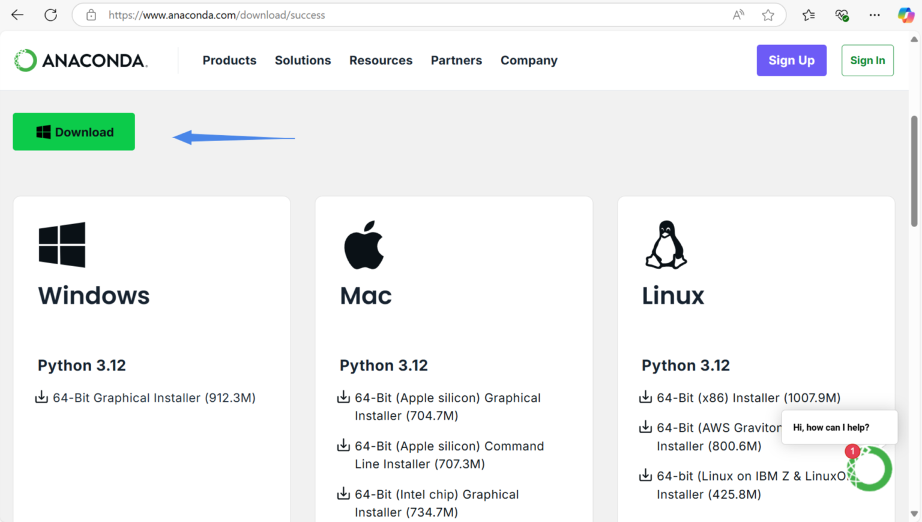Open Read Aloud in address bar
Image resolution: width=922 pixels, height=522 pixels.
pos(738,15)
